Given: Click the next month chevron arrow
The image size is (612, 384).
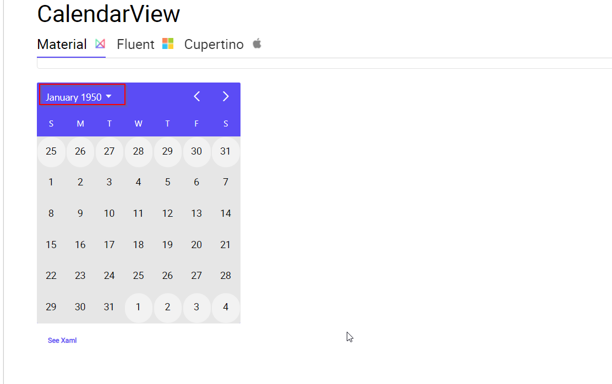Looking at the screenshot, I should tap(226, 96).
